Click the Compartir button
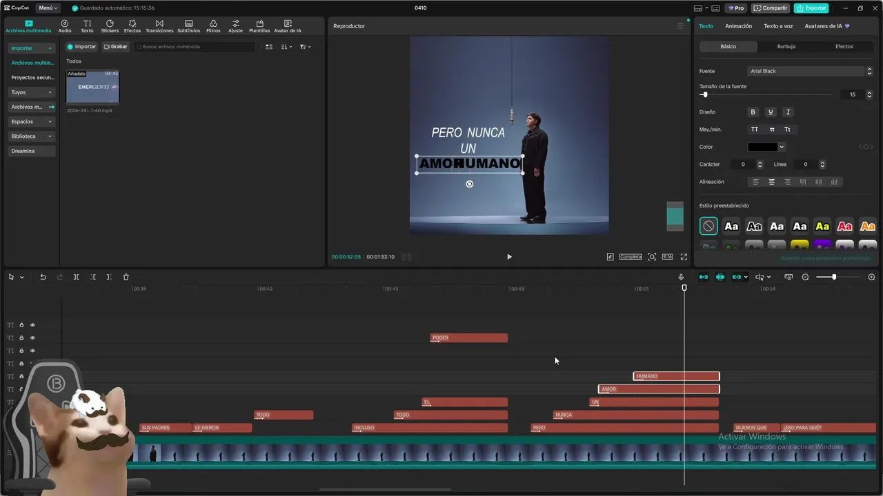883x496 pixels. pos(771,8)
